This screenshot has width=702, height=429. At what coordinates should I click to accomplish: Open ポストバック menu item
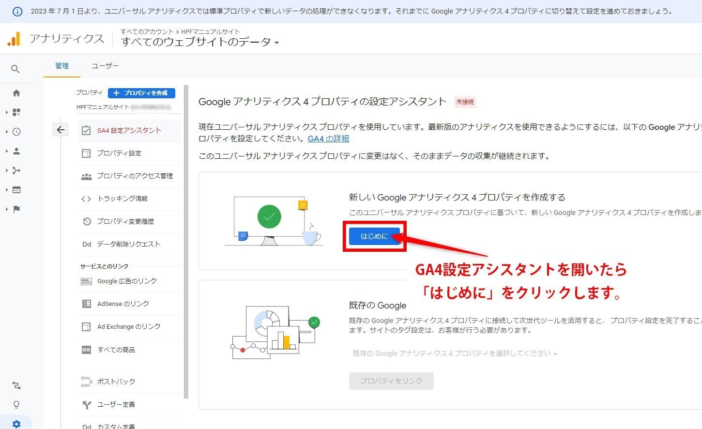pyautogui.click(x=129, y=382)
